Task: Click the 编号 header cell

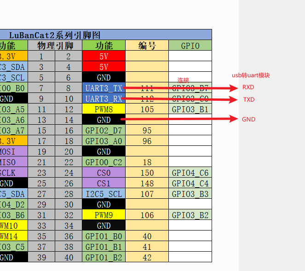Action: (147, 46)
